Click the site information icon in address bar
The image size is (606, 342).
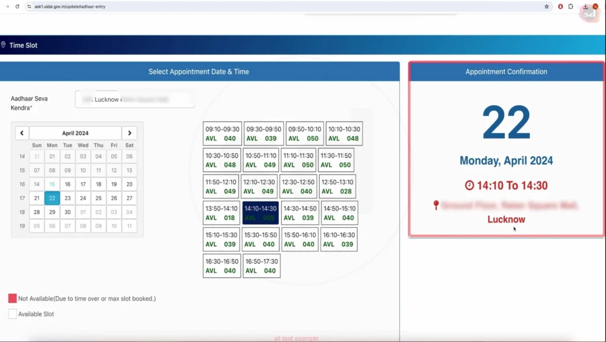pos(29,7)
